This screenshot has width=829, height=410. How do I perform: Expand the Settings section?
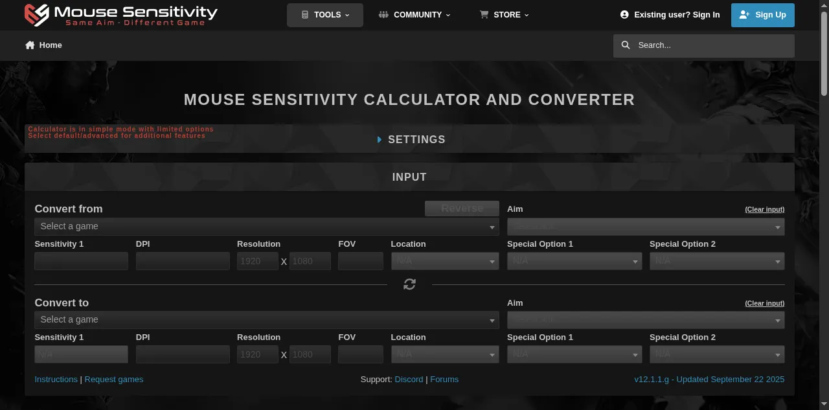(409, 139)
